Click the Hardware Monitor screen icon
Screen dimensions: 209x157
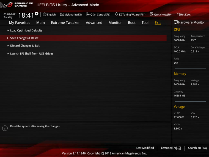tap(175, 22)
